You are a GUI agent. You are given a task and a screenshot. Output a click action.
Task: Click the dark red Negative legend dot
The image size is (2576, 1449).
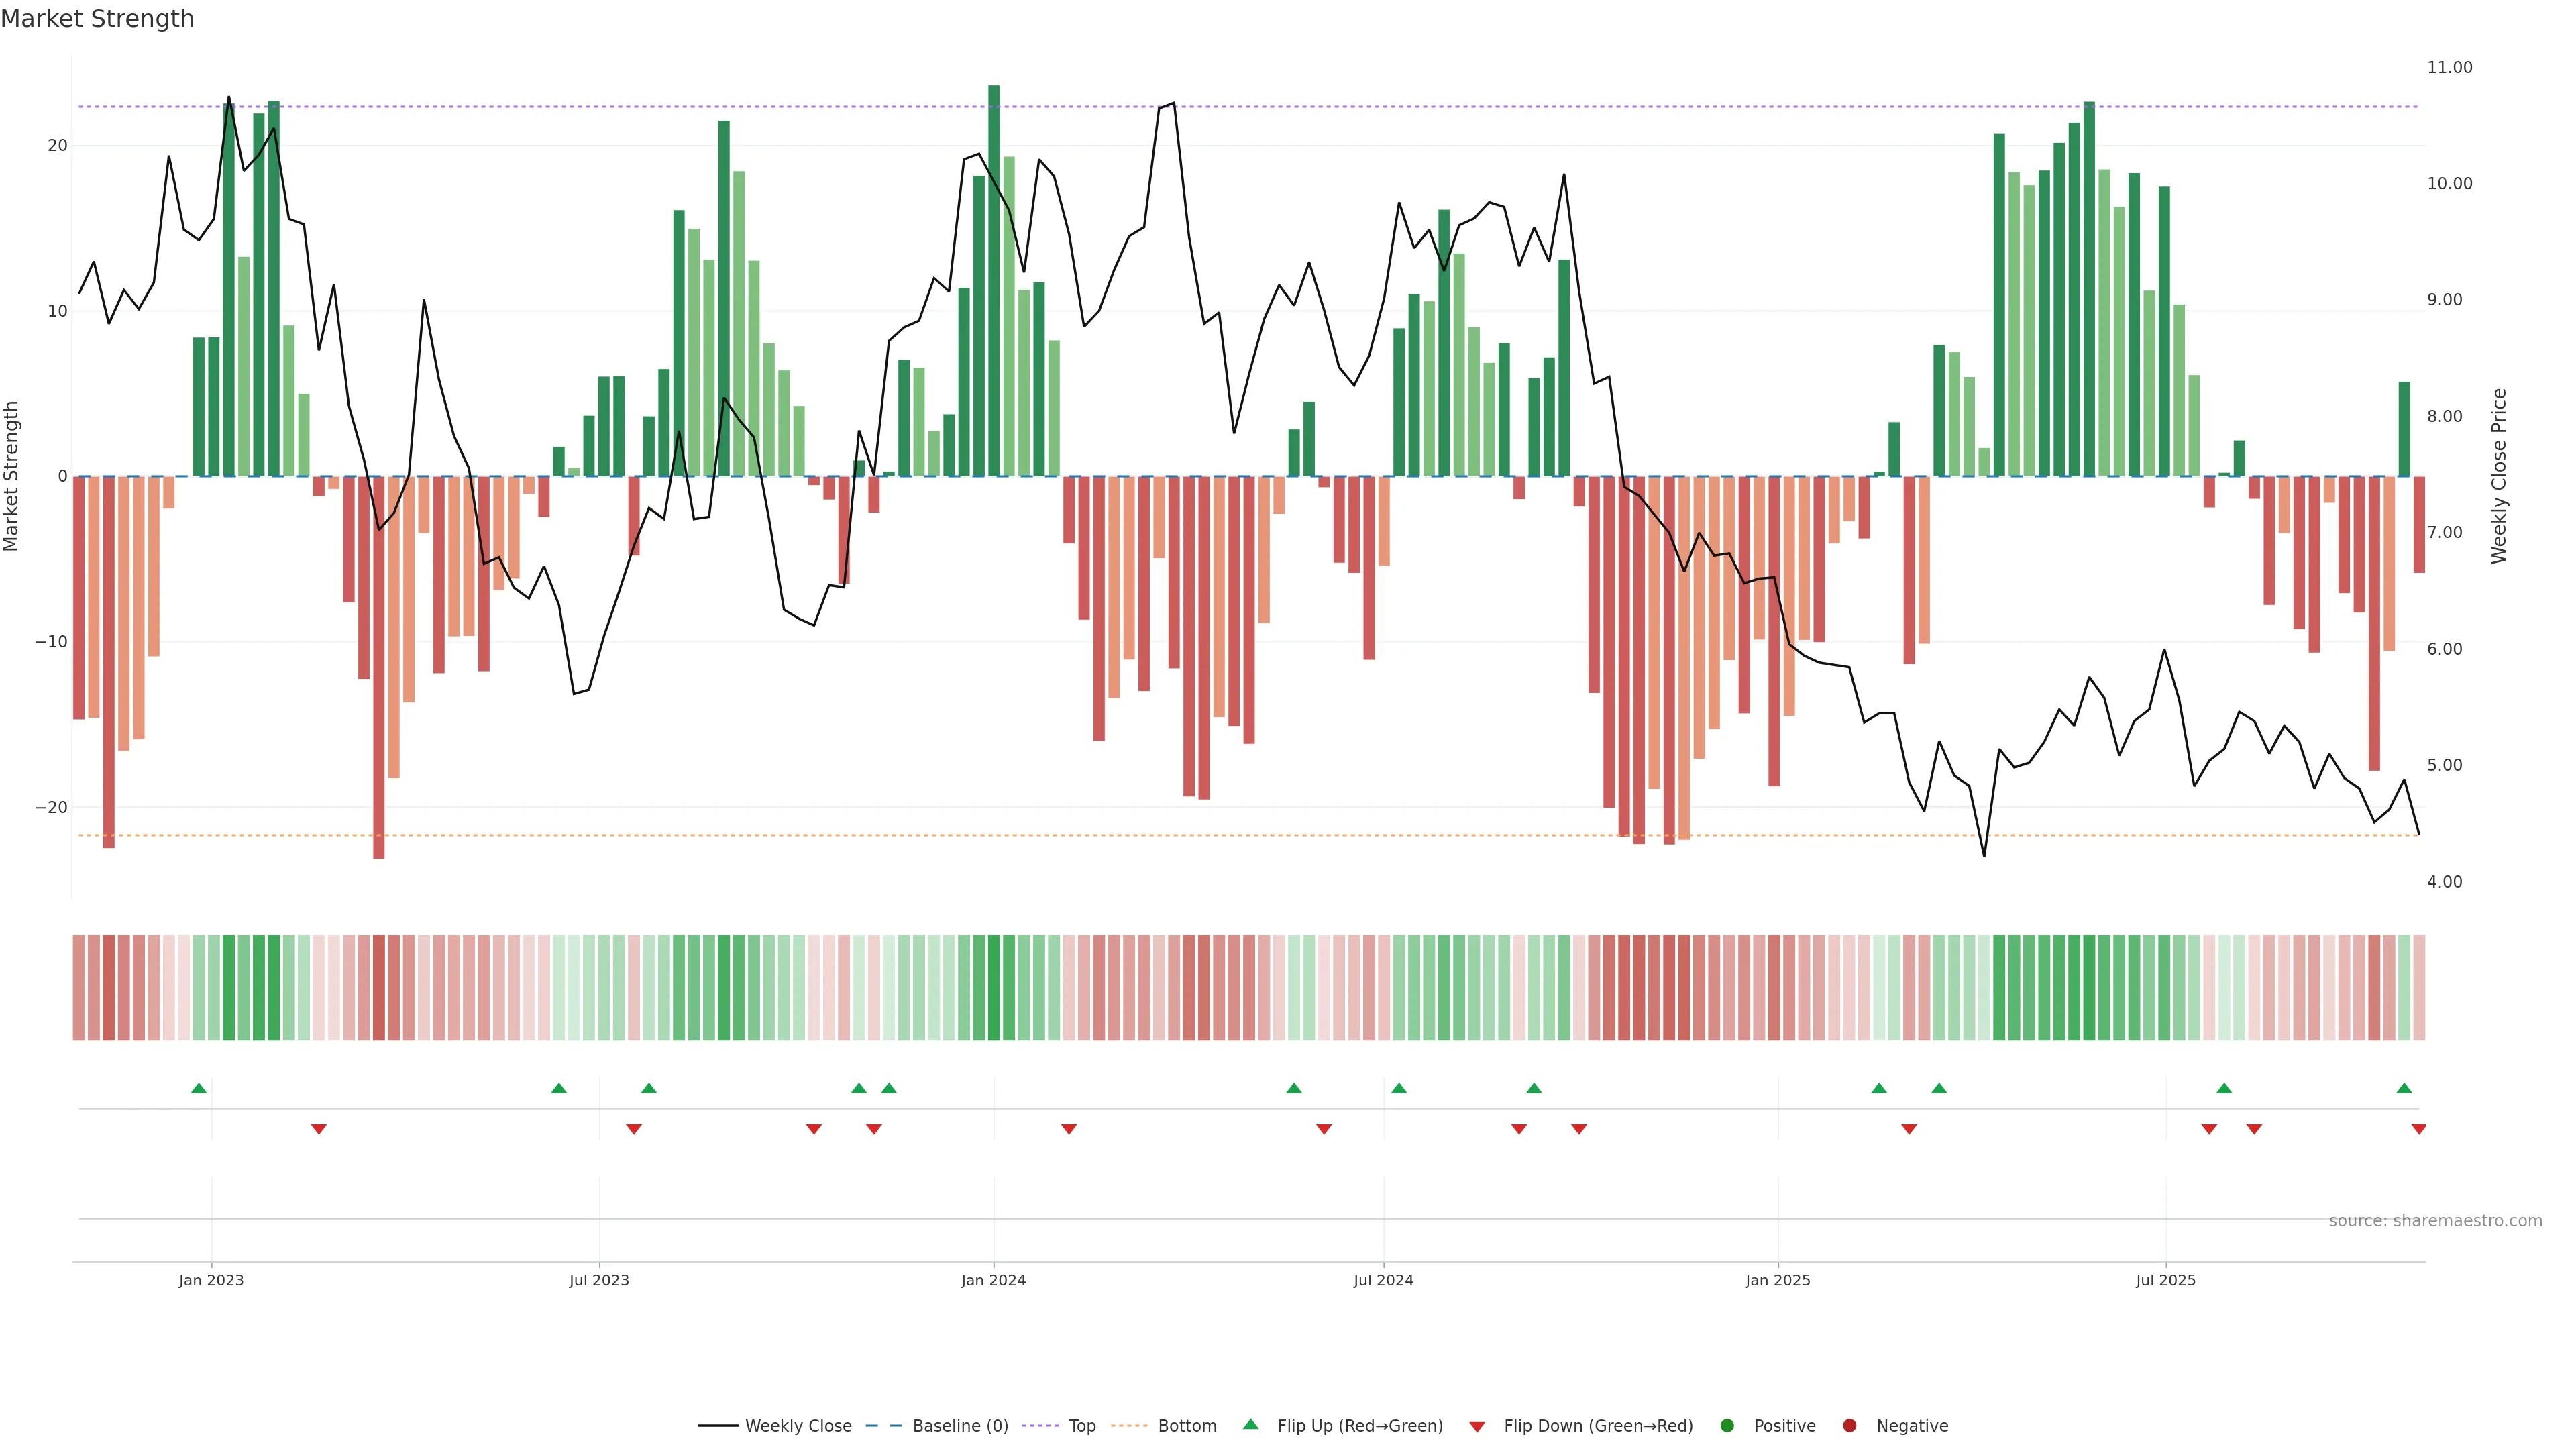[x=1849, y=1425]
